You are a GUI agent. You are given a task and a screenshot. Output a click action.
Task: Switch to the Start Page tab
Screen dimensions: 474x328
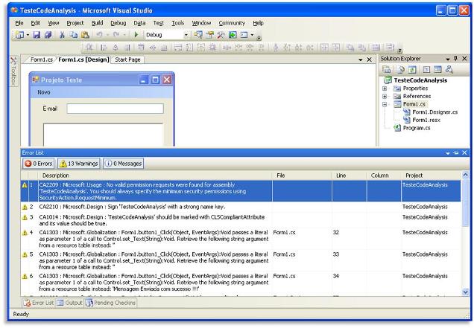[x=128, y=60]
